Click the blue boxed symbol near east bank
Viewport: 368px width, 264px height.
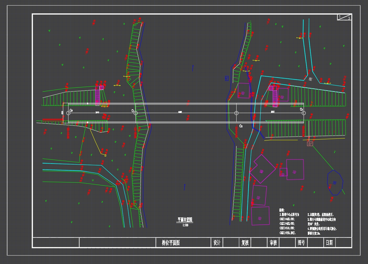click(x=227, y=78)
